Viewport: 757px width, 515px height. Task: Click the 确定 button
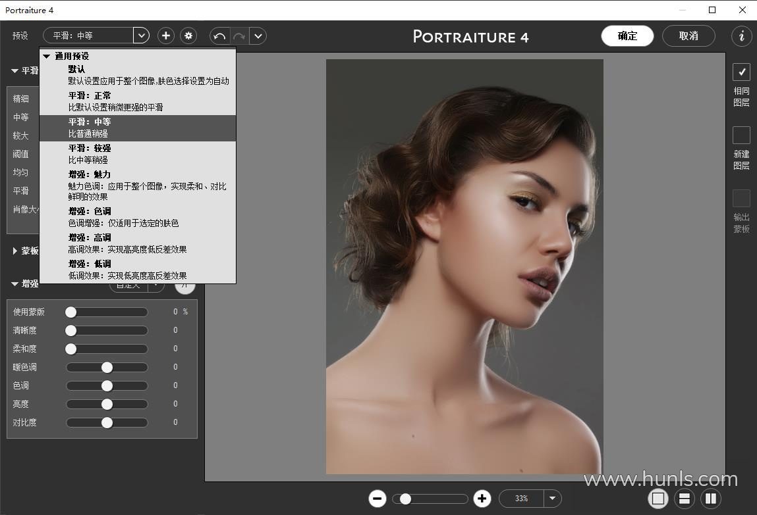pos(627,36)
